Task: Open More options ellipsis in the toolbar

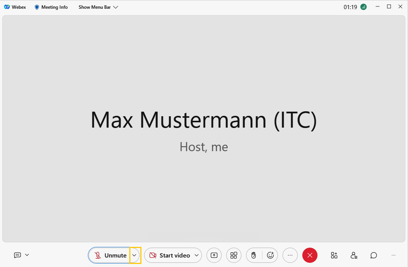Action: tap(290, 255)
